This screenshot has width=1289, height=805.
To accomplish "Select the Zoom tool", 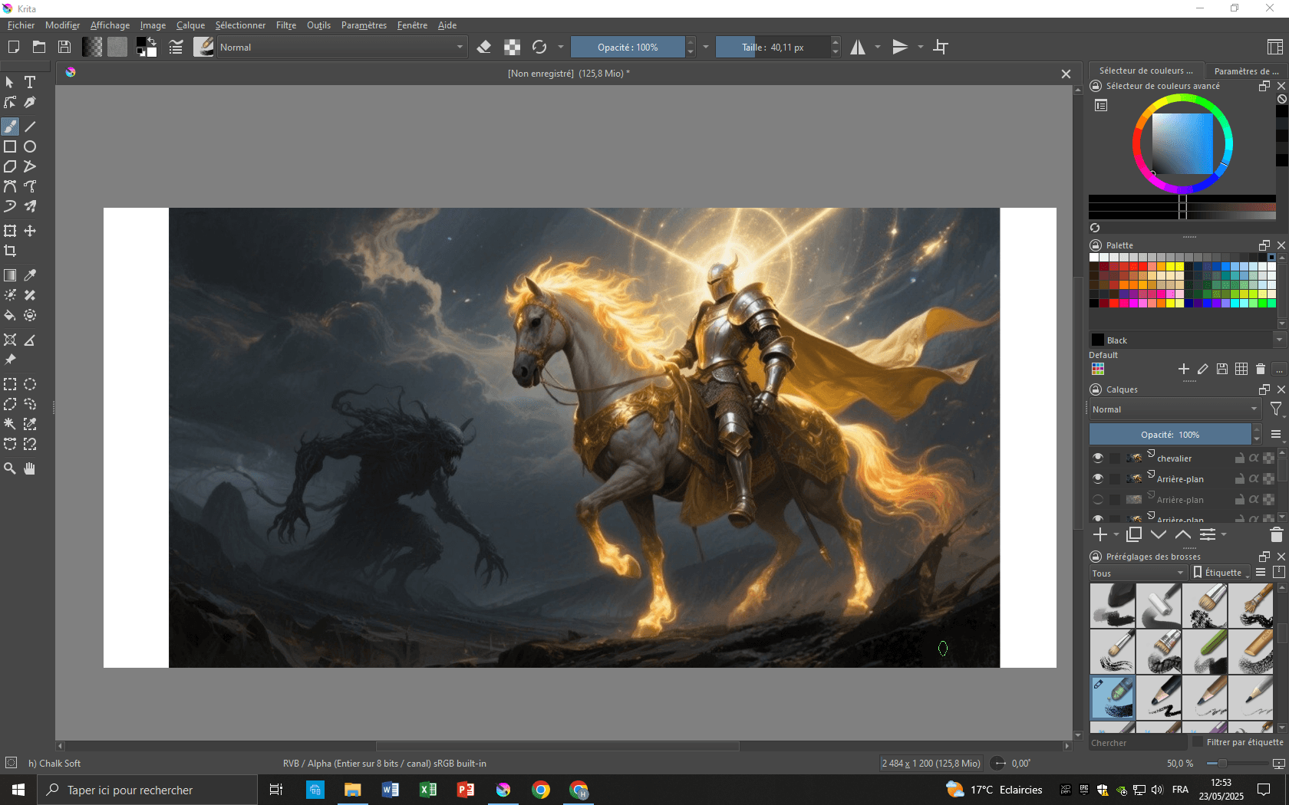I will tap(10, 468).
